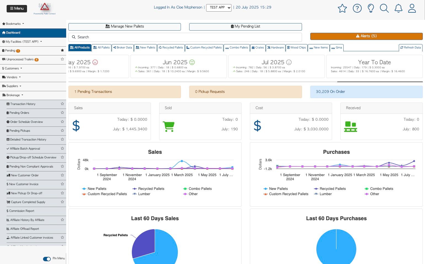
Task: Open the magnifier search icon in header
Action: [384, 8]
